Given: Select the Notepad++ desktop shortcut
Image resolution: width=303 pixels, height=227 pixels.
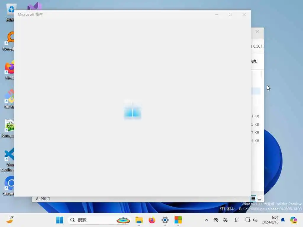Looking at the screenshot, I should pyautogui.click(x=8, y=128).
